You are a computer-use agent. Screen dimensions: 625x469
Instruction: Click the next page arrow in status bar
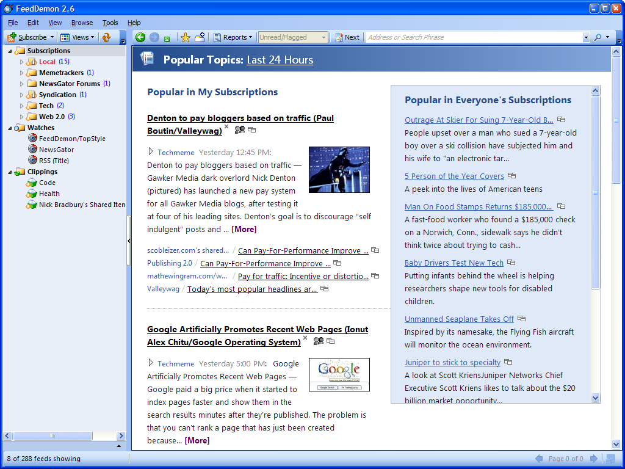[593, 459]
